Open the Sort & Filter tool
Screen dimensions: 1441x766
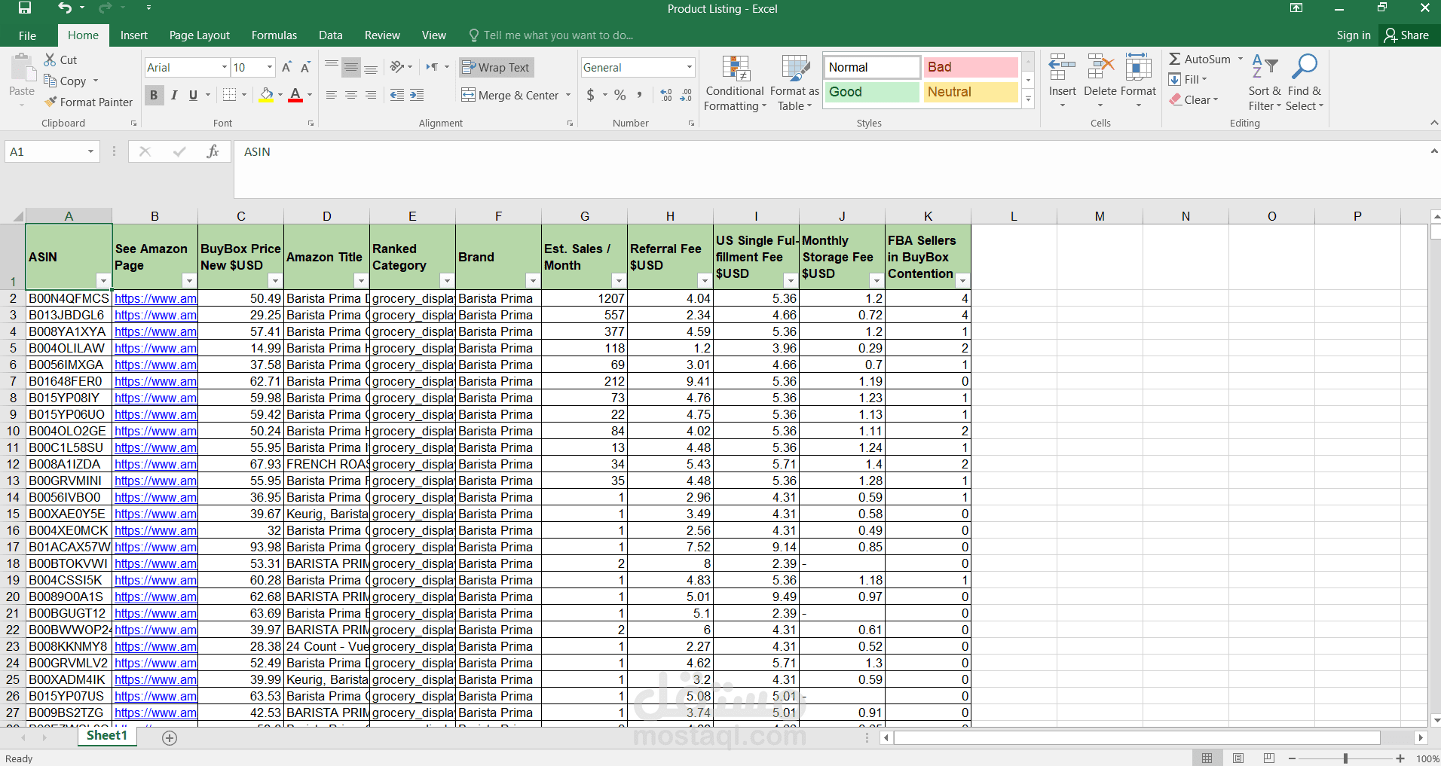1264,69
